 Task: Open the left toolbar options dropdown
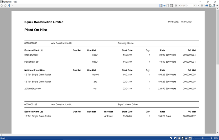pyautogui.click(x=12, y=6)
